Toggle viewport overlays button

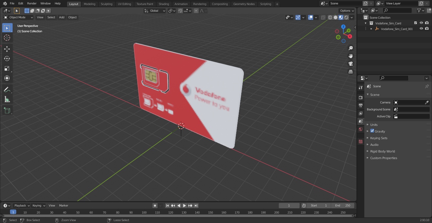(x=311, y=17)
